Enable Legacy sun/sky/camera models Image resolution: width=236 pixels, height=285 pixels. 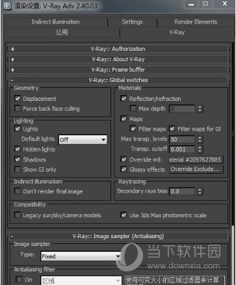tap(18, 215)
